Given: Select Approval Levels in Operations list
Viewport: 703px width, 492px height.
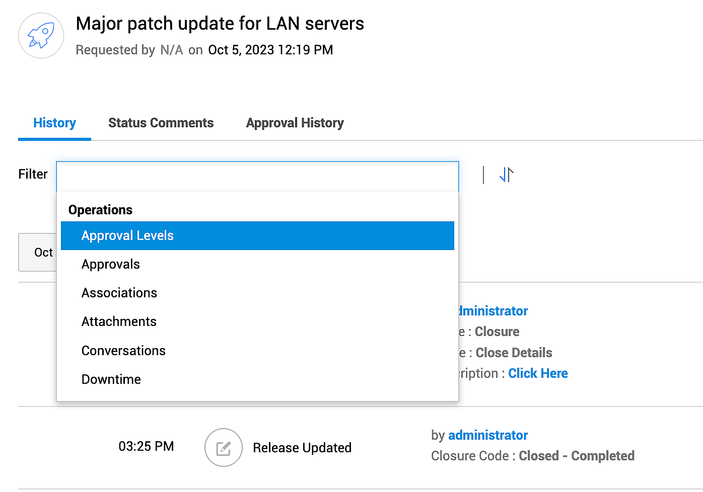Looking at the screenshot, I should (257, 235).
